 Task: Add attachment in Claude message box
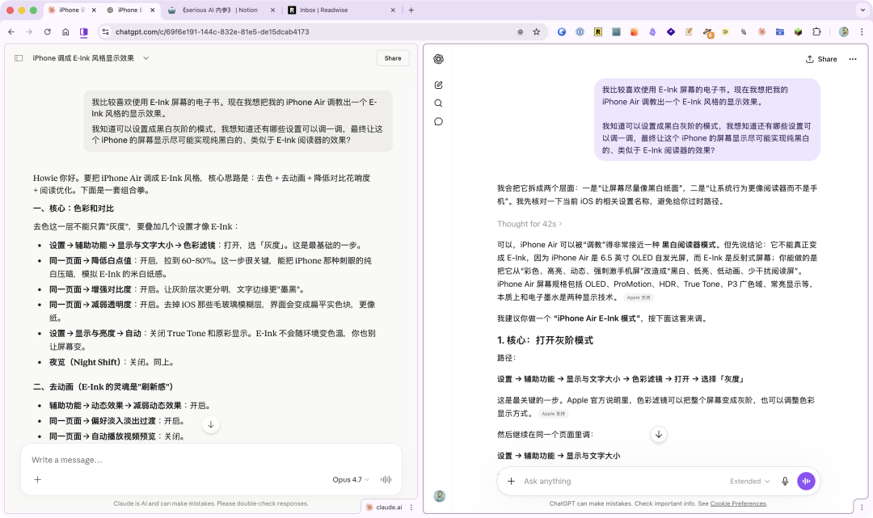coord(38,479)
